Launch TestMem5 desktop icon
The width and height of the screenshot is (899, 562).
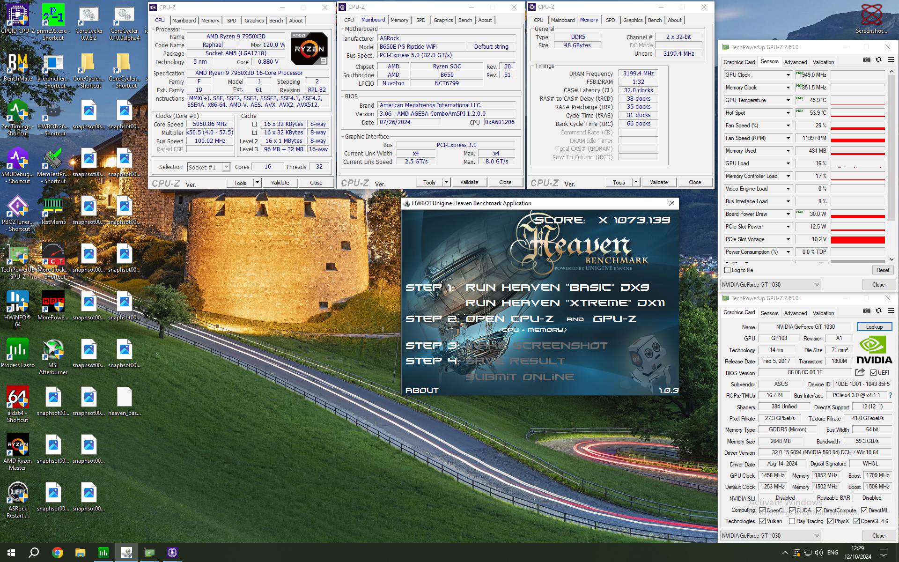(x=53, y=210)
